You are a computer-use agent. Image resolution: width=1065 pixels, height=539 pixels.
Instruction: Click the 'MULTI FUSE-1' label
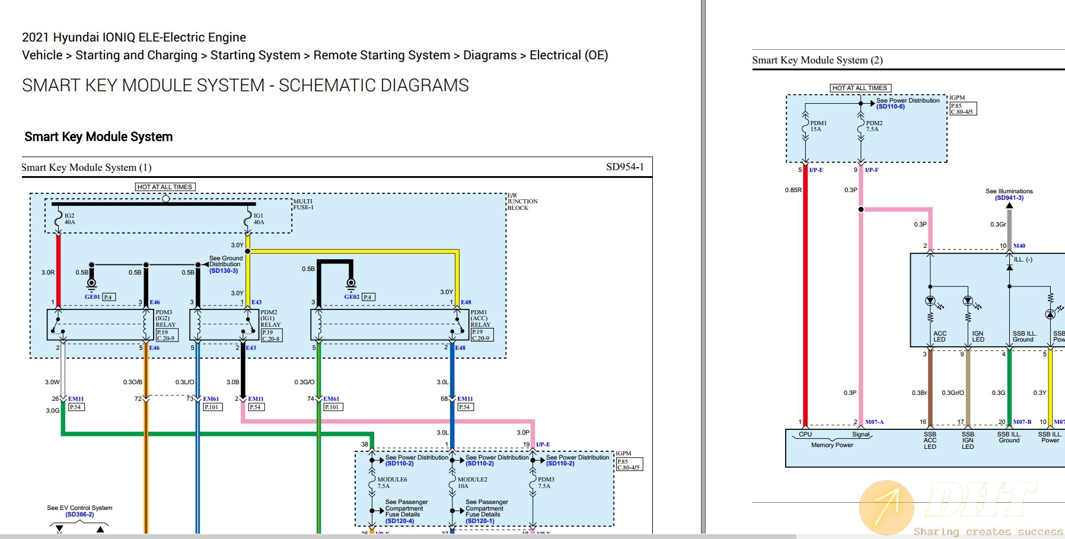point(303,205)
